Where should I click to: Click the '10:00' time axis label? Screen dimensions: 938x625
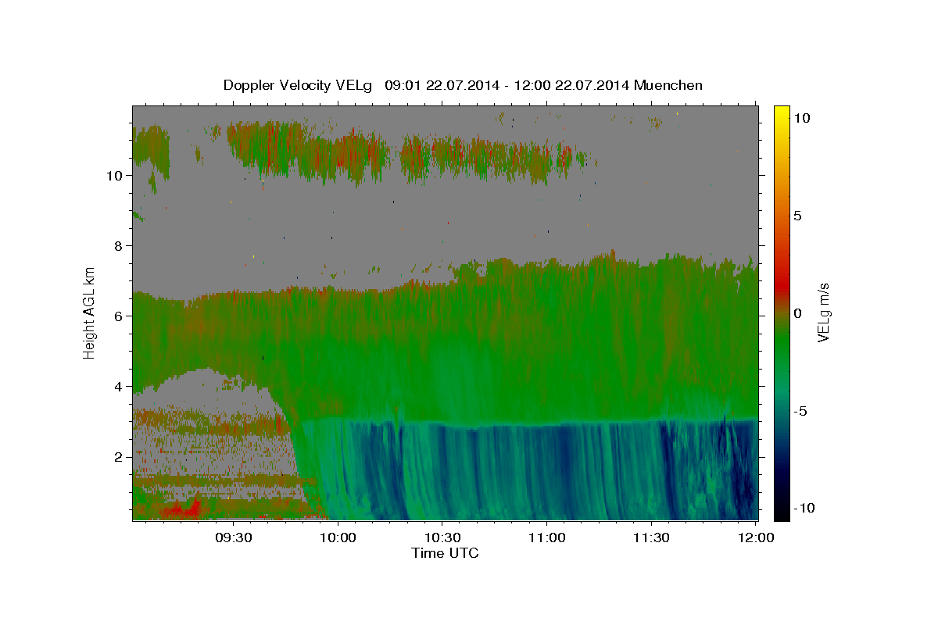tap(338, 538)
